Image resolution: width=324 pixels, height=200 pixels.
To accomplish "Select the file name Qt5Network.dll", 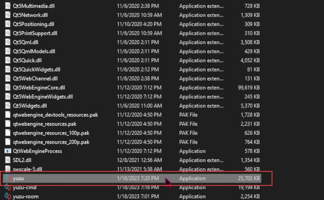I will click(30, 15).
